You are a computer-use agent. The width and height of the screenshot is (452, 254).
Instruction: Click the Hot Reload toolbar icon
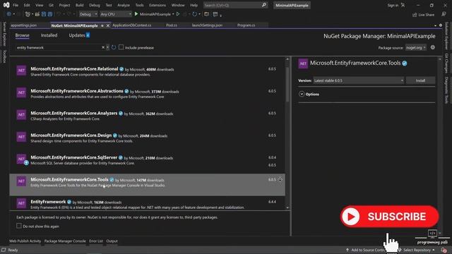click(x=195, y=14)
